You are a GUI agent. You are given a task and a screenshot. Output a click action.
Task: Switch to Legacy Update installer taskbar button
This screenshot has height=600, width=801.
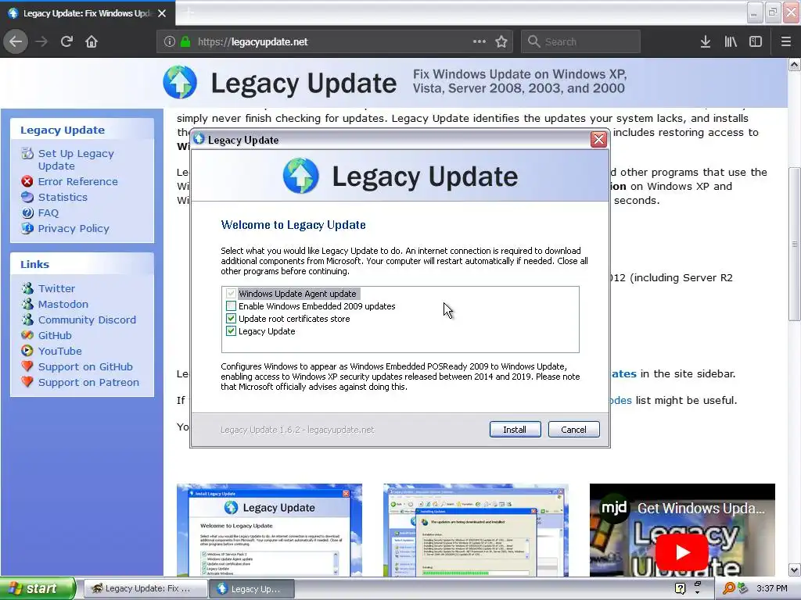[251, 589]
